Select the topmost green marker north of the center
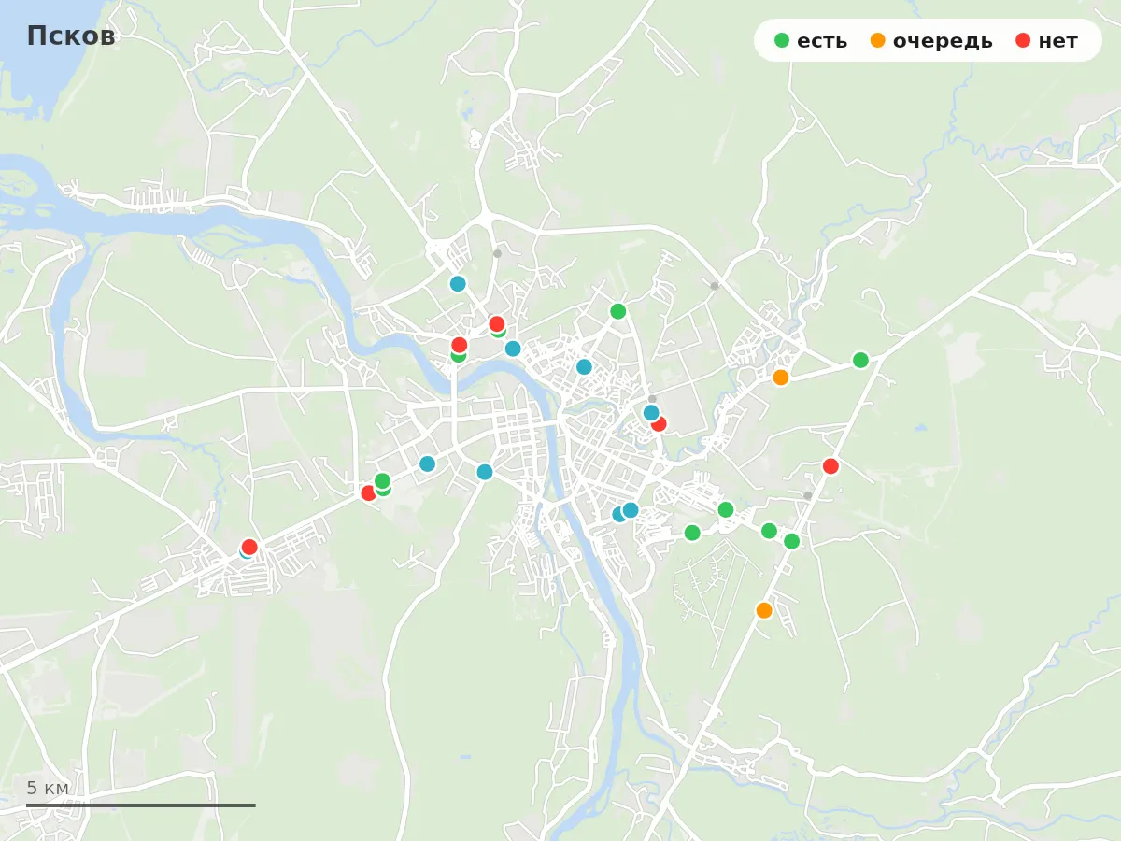 click(617, 311)
